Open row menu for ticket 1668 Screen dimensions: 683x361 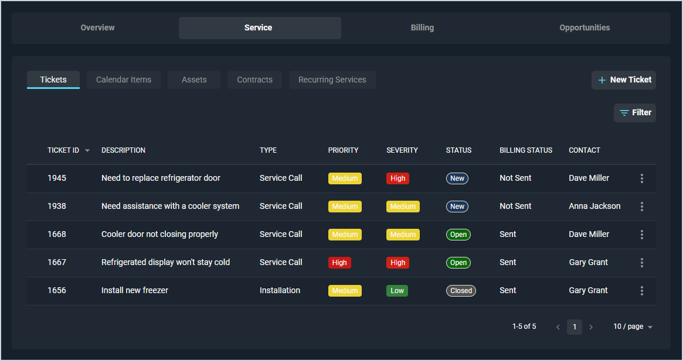[x=641, y=235]
